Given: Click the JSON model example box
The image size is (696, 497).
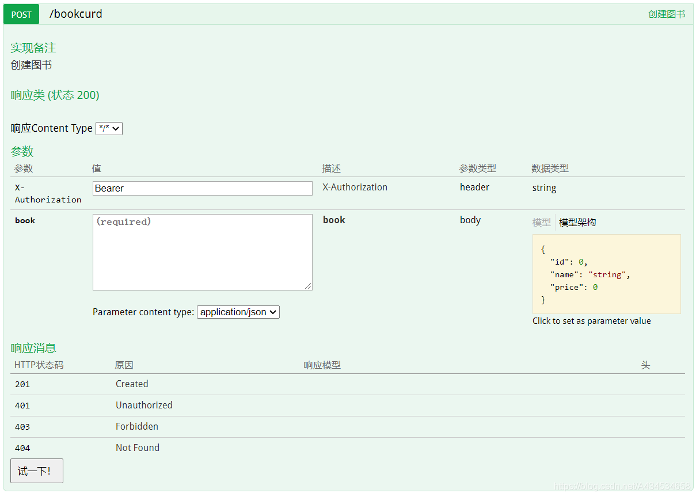Looking at the screenshot, I should pos(607,274).
